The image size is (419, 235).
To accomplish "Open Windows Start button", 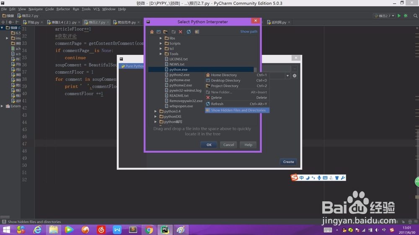I will (6, 230).
